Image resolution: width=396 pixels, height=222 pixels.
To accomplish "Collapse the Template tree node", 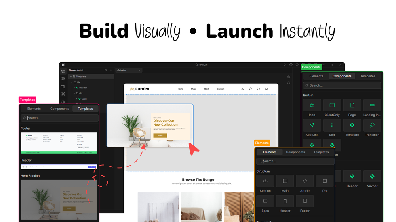I will coord(71,77).
